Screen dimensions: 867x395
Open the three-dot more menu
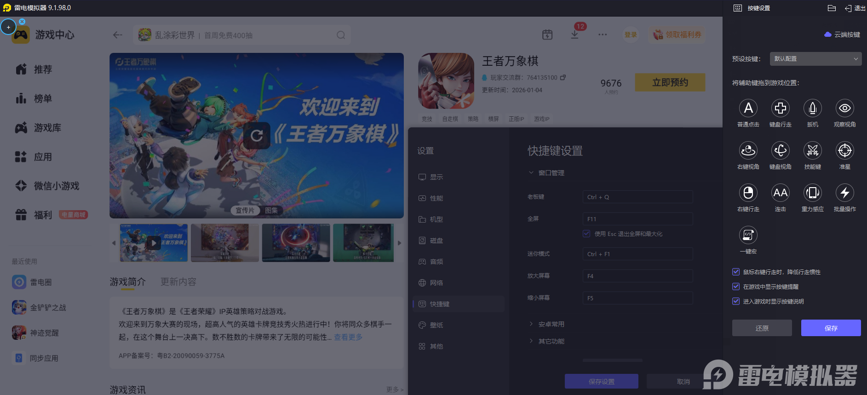point(603,34)
